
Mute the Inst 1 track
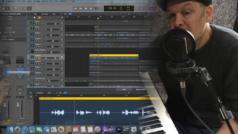(36, 24)
